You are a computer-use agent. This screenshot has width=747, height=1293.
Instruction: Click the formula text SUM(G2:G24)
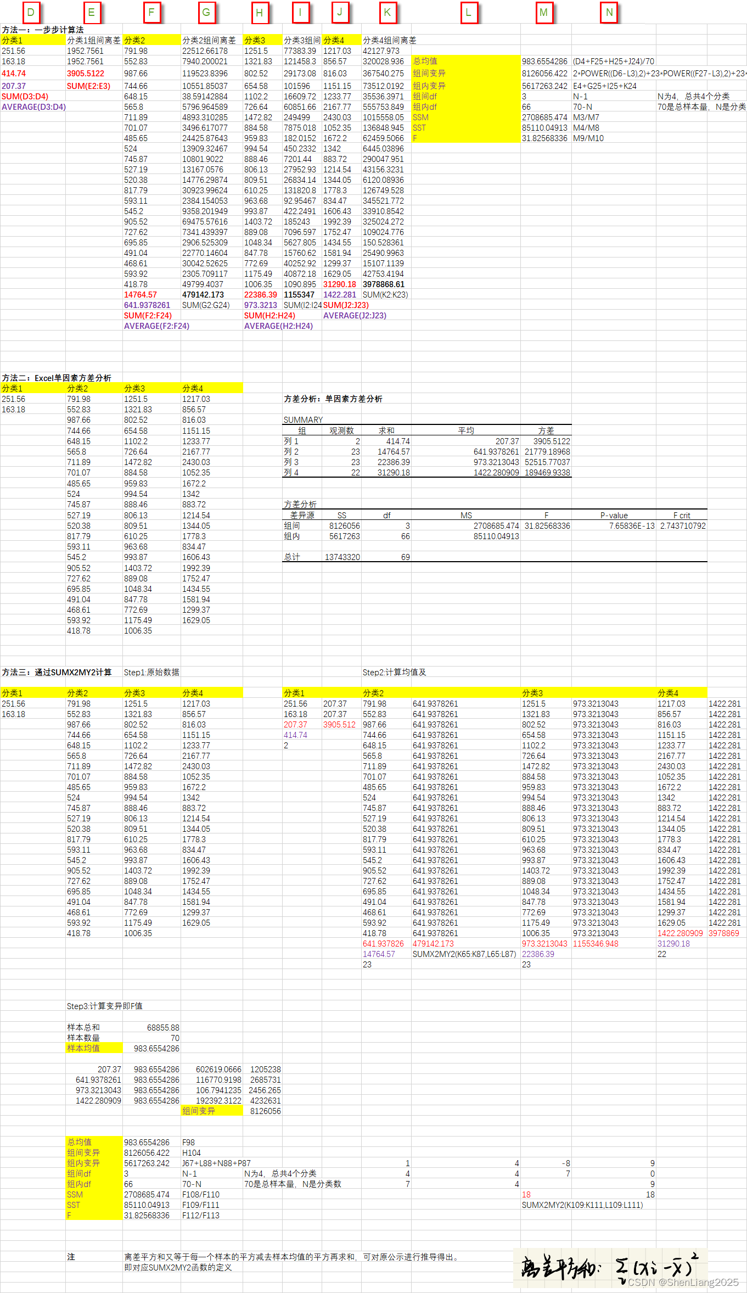pyautogui.click(x=206, y=305)
